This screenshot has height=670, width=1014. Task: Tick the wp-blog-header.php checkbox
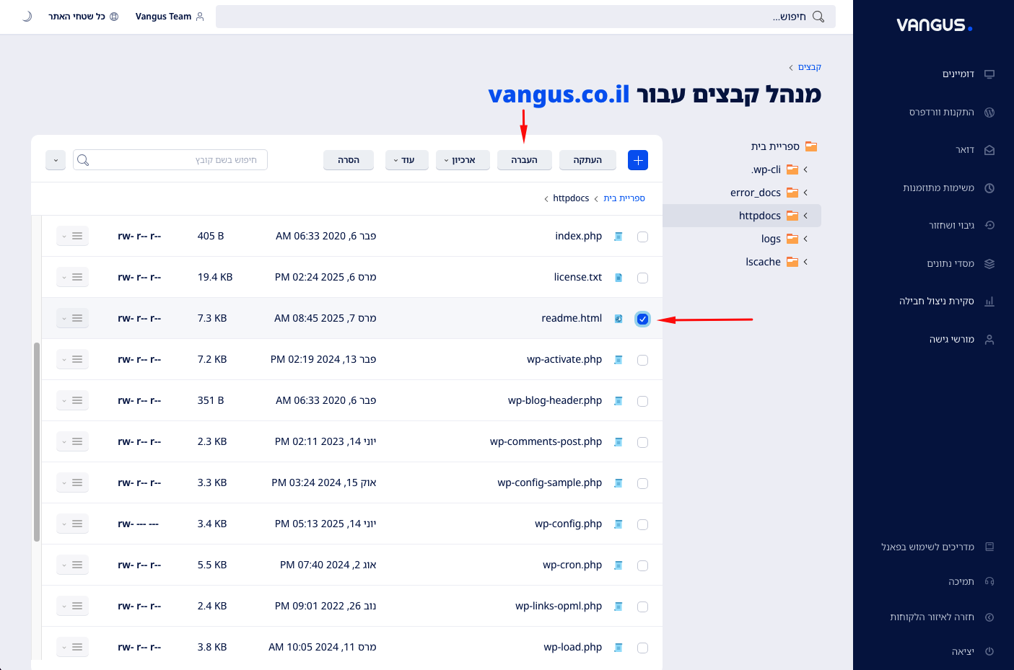[642, 401]
